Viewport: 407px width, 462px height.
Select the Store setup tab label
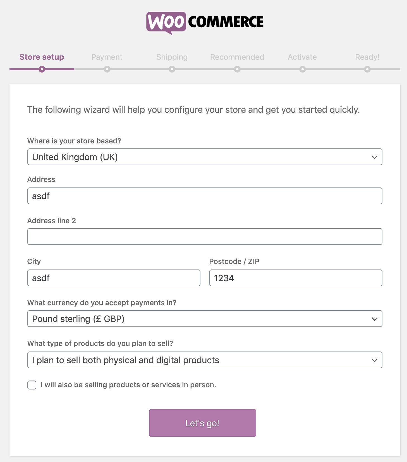[41, 57]
